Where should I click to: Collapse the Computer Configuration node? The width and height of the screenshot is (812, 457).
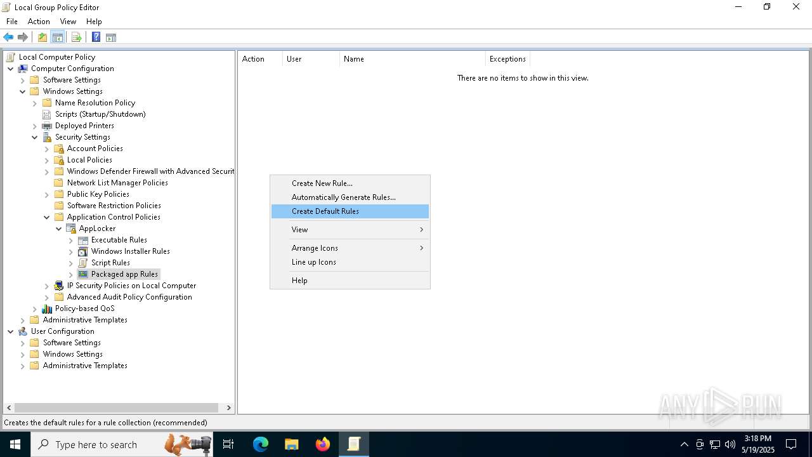(x=10, y=69)
